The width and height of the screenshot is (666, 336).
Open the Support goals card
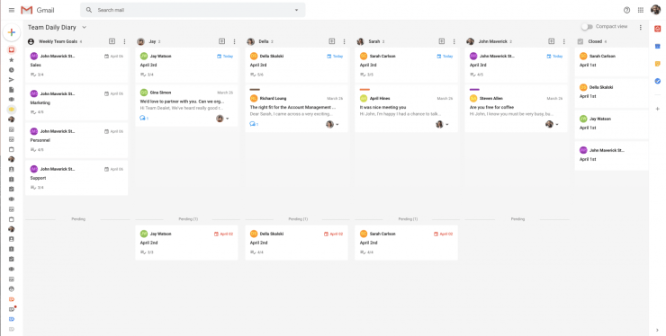tap(76, 178)
